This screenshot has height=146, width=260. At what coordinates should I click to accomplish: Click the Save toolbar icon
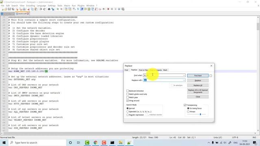coord(9,9)
